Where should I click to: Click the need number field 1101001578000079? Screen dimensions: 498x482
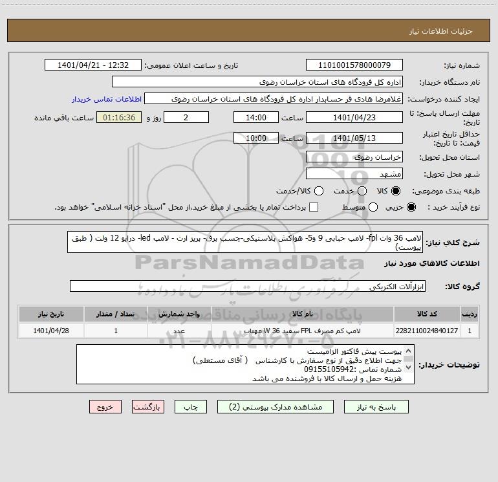pos(354,65)
